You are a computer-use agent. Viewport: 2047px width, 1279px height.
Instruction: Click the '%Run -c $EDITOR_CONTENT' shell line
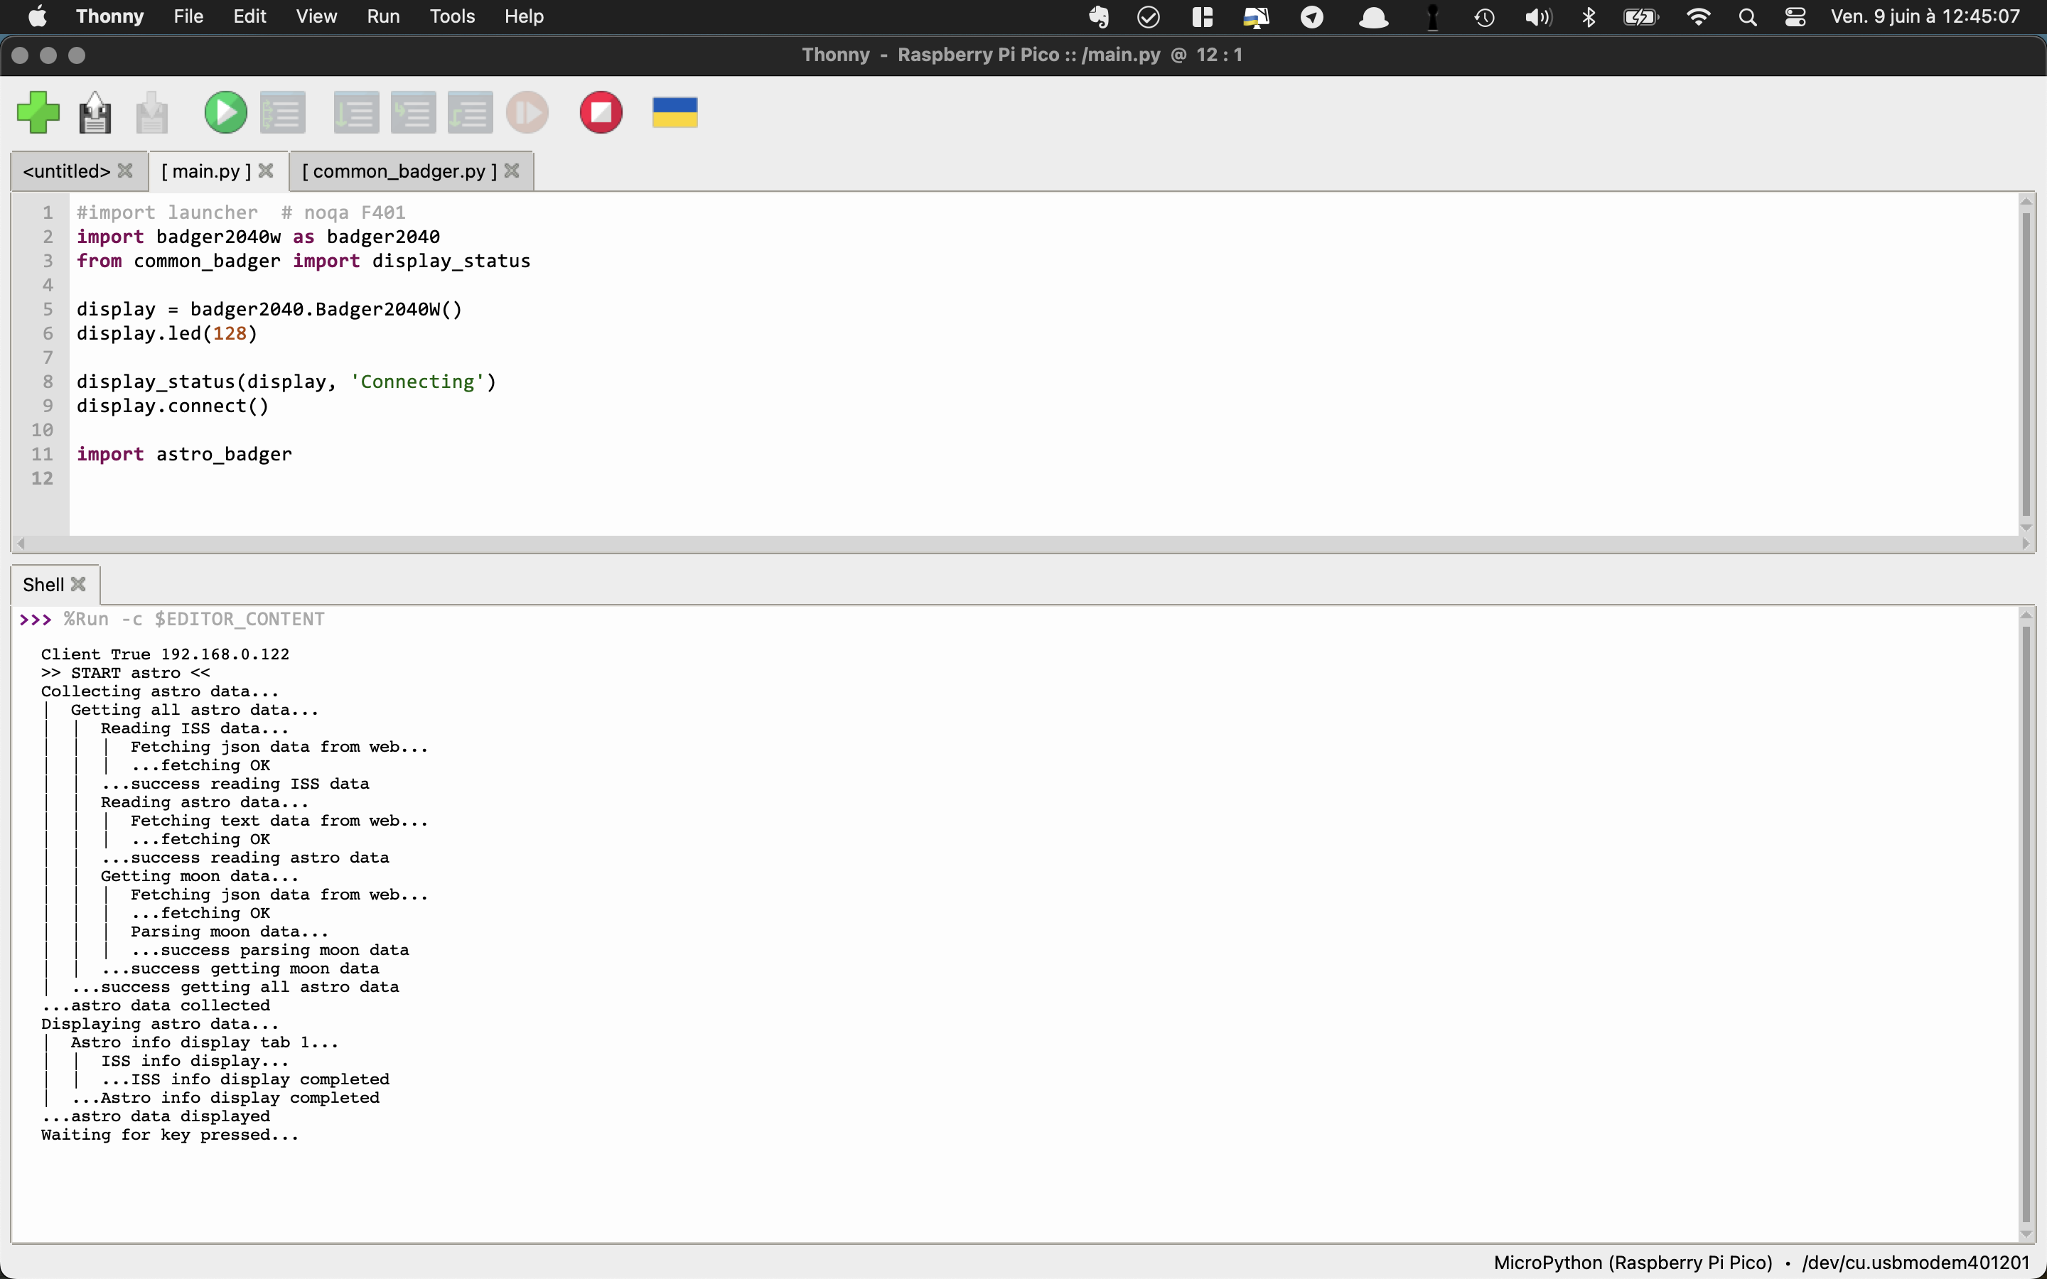pyautogui.click(x=194, y=619)
